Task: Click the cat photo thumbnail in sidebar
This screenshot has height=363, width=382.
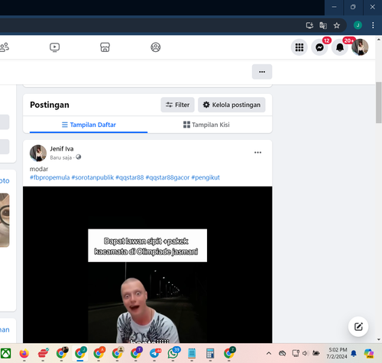Action: click(5, 220)
